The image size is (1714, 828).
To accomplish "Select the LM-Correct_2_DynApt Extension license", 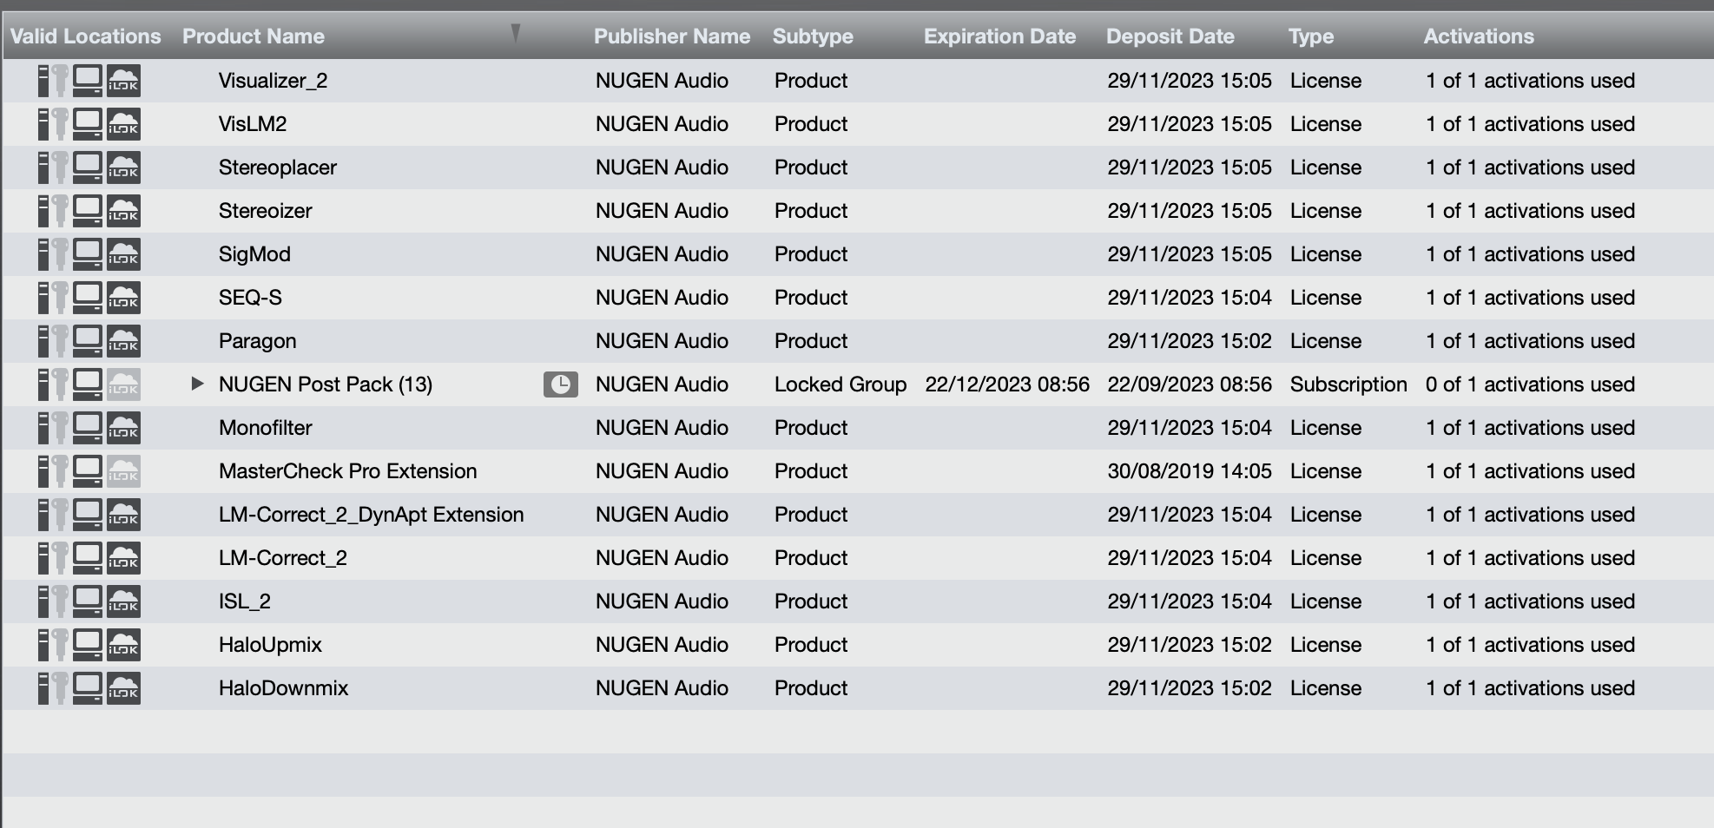I will tap(371, 515).
